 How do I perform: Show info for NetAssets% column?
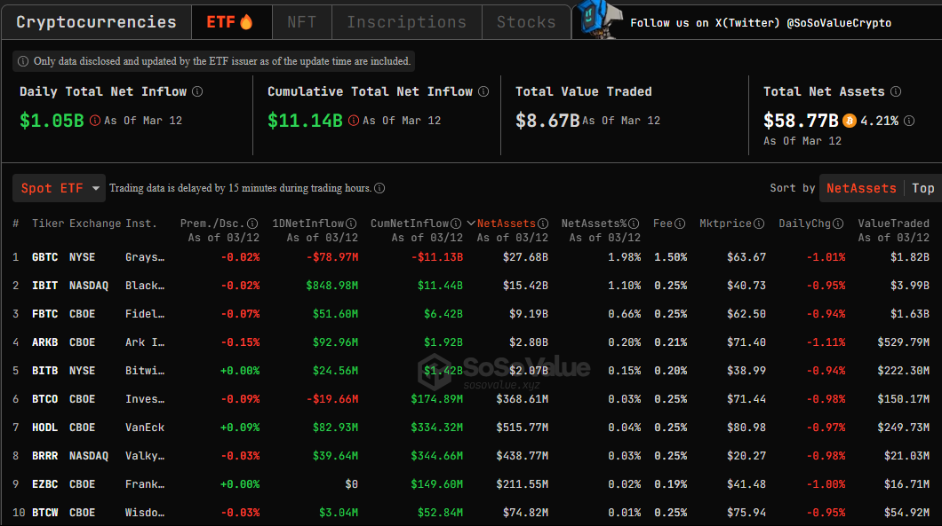click(x=634, y=224)
